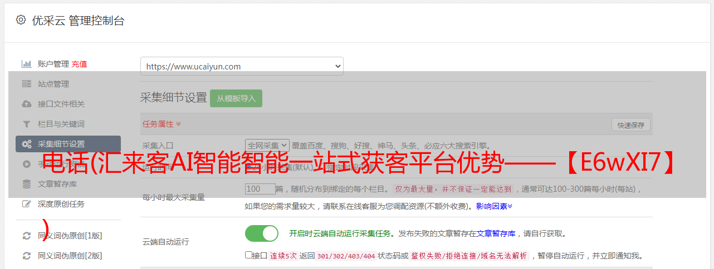Viewport: 714px width, 269px height.
Task: Open the 全网采集 entry dropdown
Action: pos(267,145)
